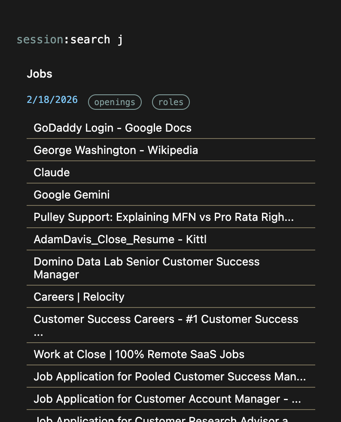Select the roles tag
The width and height of the screenshot is (341, 422).
pos(170,102)
